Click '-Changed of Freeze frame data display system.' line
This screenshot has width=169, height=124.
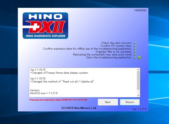(59, 73)
